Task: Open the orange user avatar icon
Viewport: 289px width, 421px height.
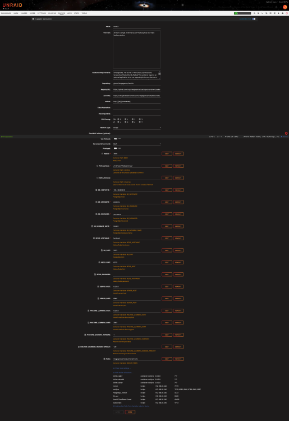Action: click(x=285, y=7)
